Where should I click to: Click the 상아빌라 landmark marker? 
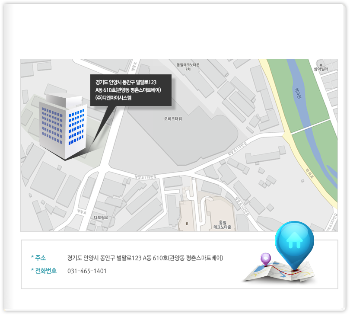tap(321, 67)
